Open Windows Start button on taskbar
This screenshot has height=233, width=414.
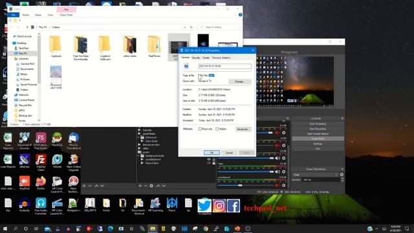pyautogui.click(x=5, y=228)
